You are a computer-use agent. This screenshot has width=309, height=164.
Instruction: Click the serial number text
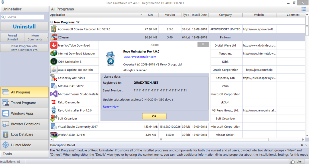coord(160,90)
